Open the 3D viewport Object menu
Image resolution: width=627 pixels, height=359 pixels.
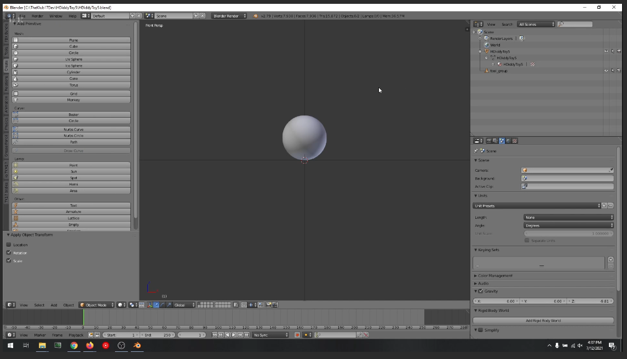pyautogui.click(x=68, y=305)
